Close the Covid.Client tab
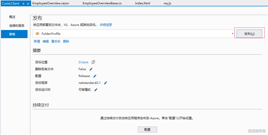The height and width of the screenshot is (135, 268). point(28,4)
